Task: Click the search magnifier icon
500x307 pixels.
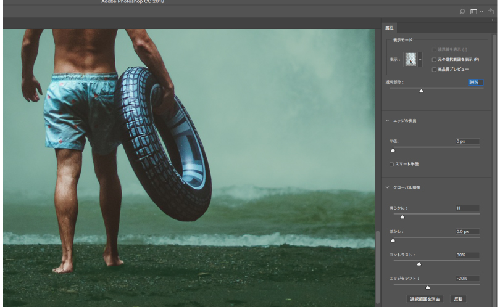Action: pyautogui.click(x=462, y=12)
